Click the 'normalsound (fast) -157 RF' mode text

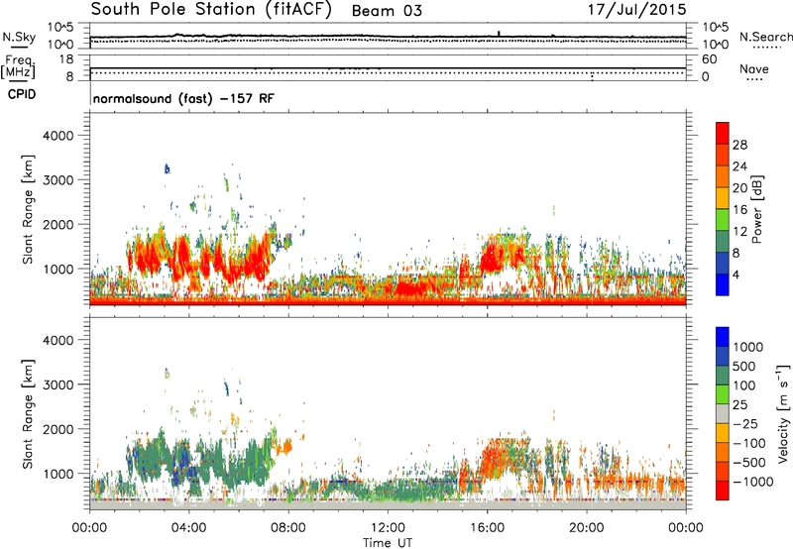[x=183, y=98]
